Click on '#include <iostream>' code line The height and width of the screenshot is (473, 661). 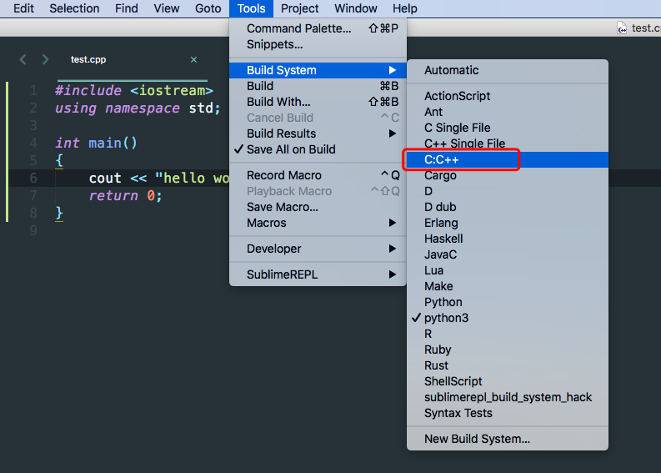(x=134, y=90)
